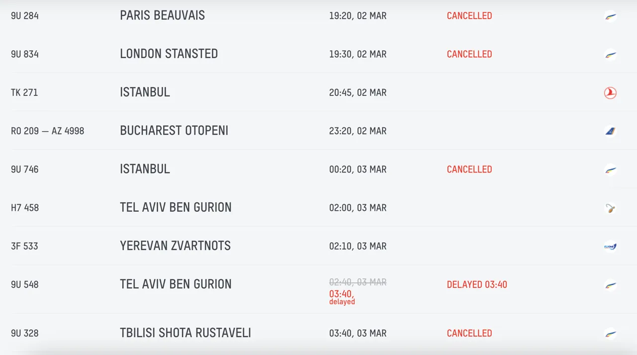This screenshot has width=637, height=355.
Task: Click the Turkish Airlines logo on TK 271
Action: coord(610,92)
